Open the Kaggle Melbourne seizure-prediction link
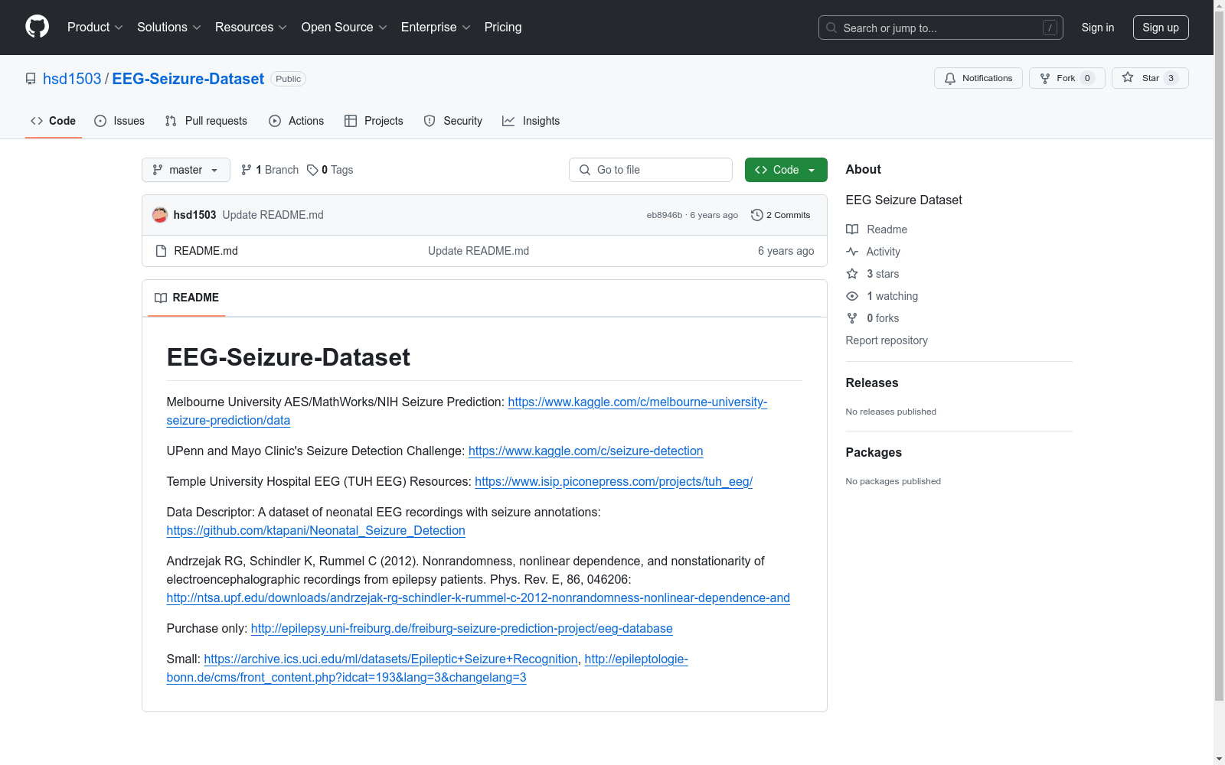The image size is (1225, 765). point(637,402)
